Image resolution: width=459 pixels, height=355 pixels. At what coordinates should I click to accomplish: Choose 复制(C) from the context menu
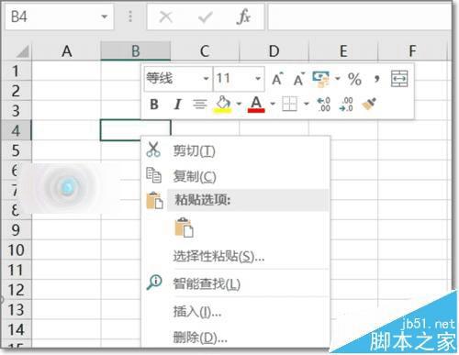point(236,176)
